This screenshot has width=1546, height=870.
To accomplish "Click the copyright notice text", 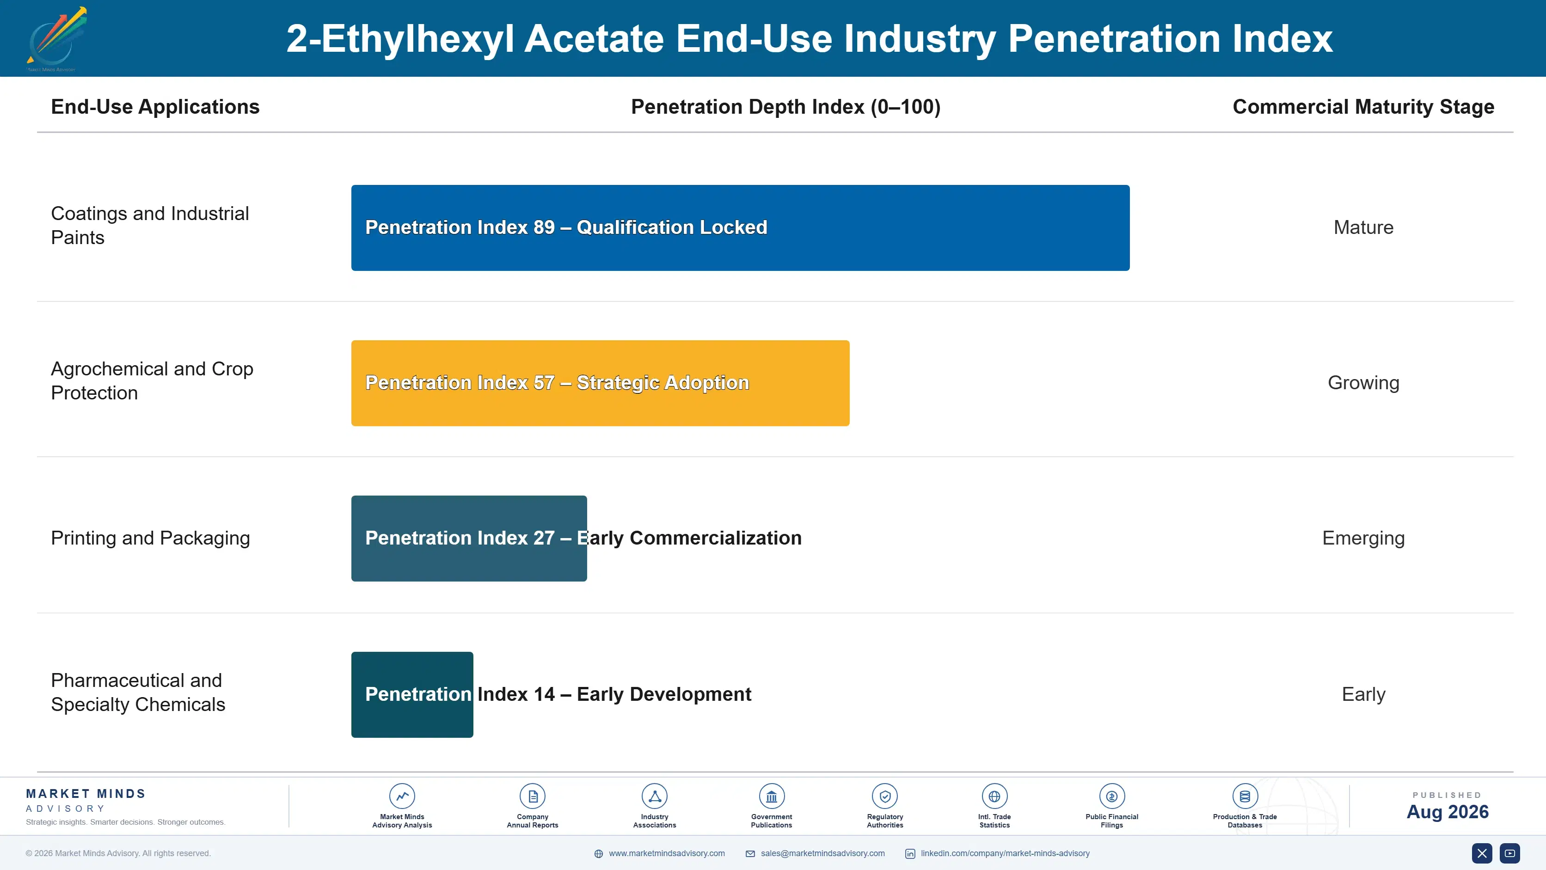I will coord(118,853).
